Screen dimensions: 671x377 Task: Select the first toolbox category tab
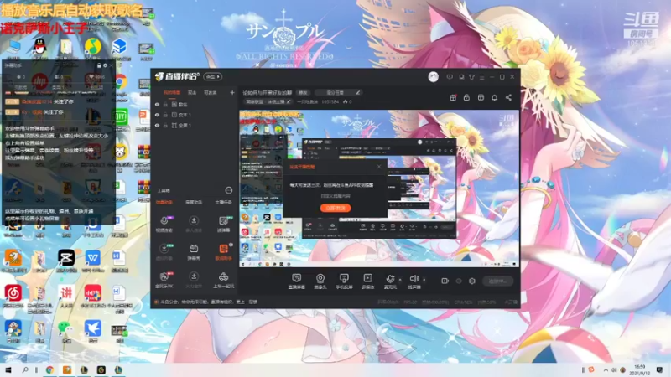tap(164, 202)
